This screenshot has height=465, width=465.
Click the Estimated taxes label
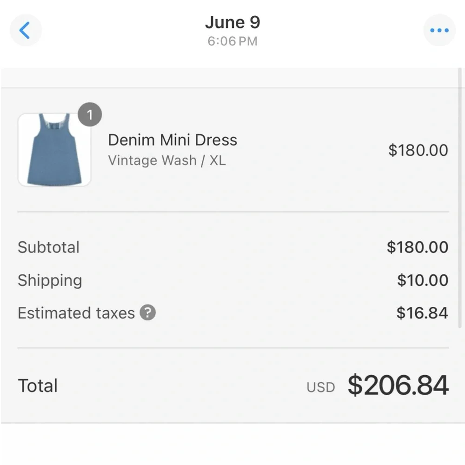tap(76, 313)
